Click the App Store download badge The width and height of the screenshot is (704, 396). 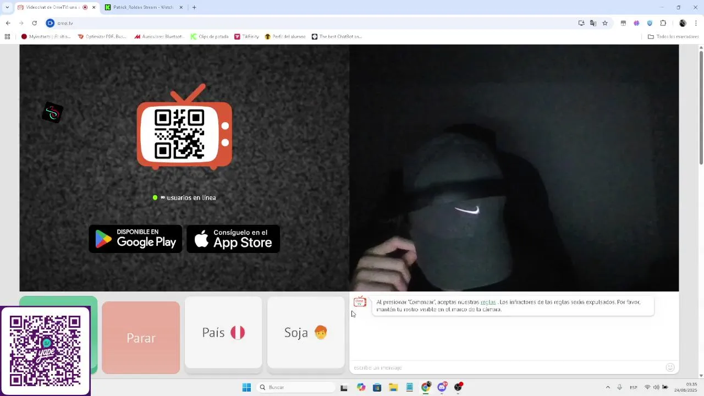click(233, 239)
